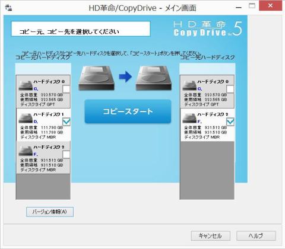Start copying with コピースタート button

click(x=128, y=111)
